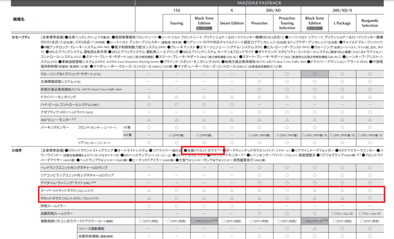Click the X grade column header
This screenshot has height=239, width=394.
pos(232,10)
